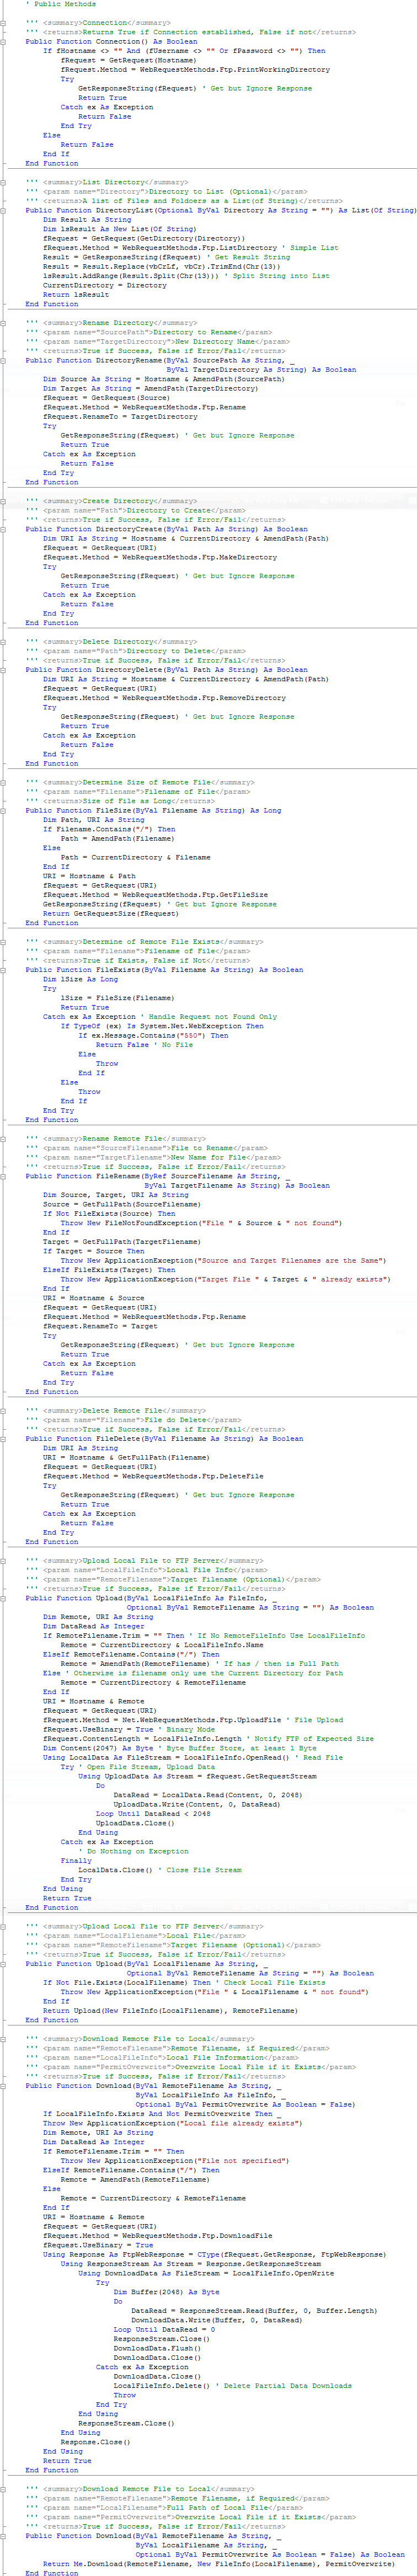This screenshot has height=2576, width=417.
Task: Collapse the 'Rename Directory' summary comment block
Action: coord(4,323)
